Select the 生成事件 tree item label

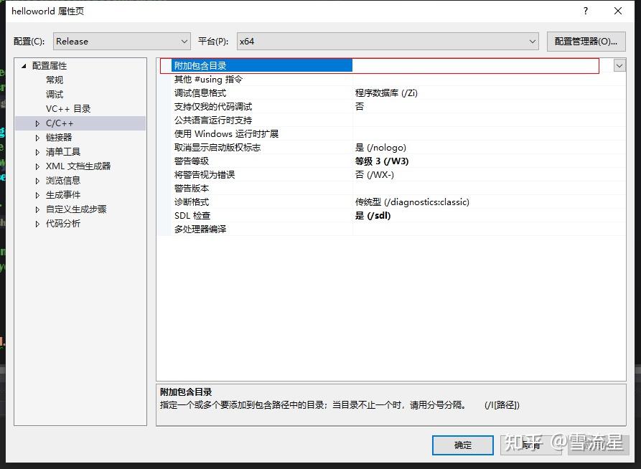63,195
